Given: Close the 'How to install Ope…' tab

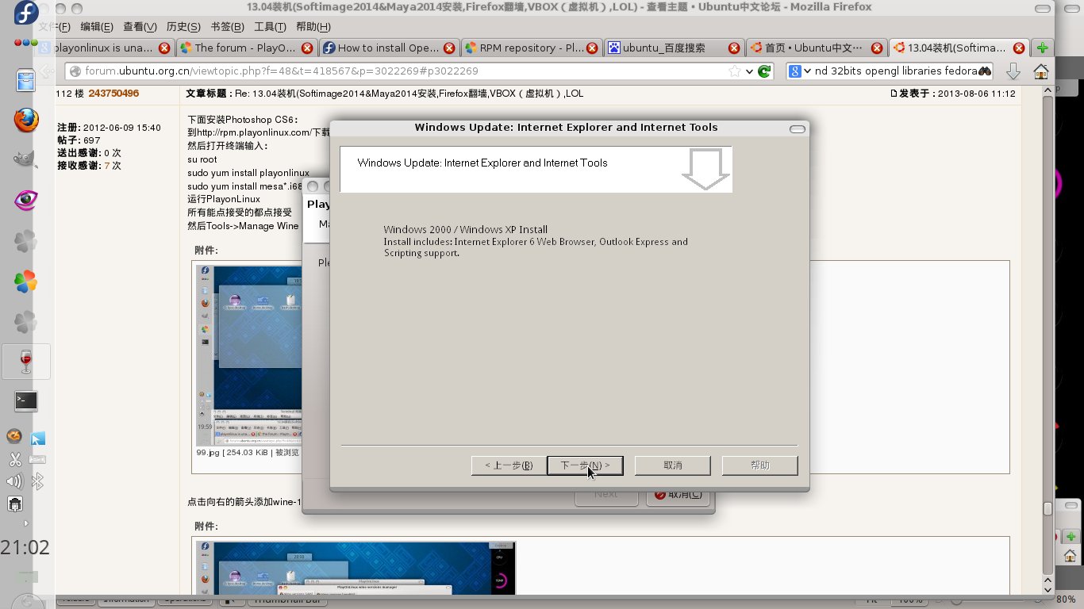Looking at the screenshot, I should (x=450, y=48).
